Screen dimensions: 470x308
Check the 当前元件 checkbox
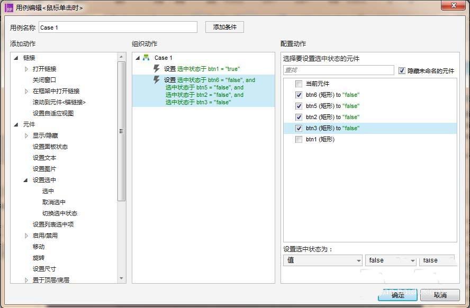pos(299,84)
